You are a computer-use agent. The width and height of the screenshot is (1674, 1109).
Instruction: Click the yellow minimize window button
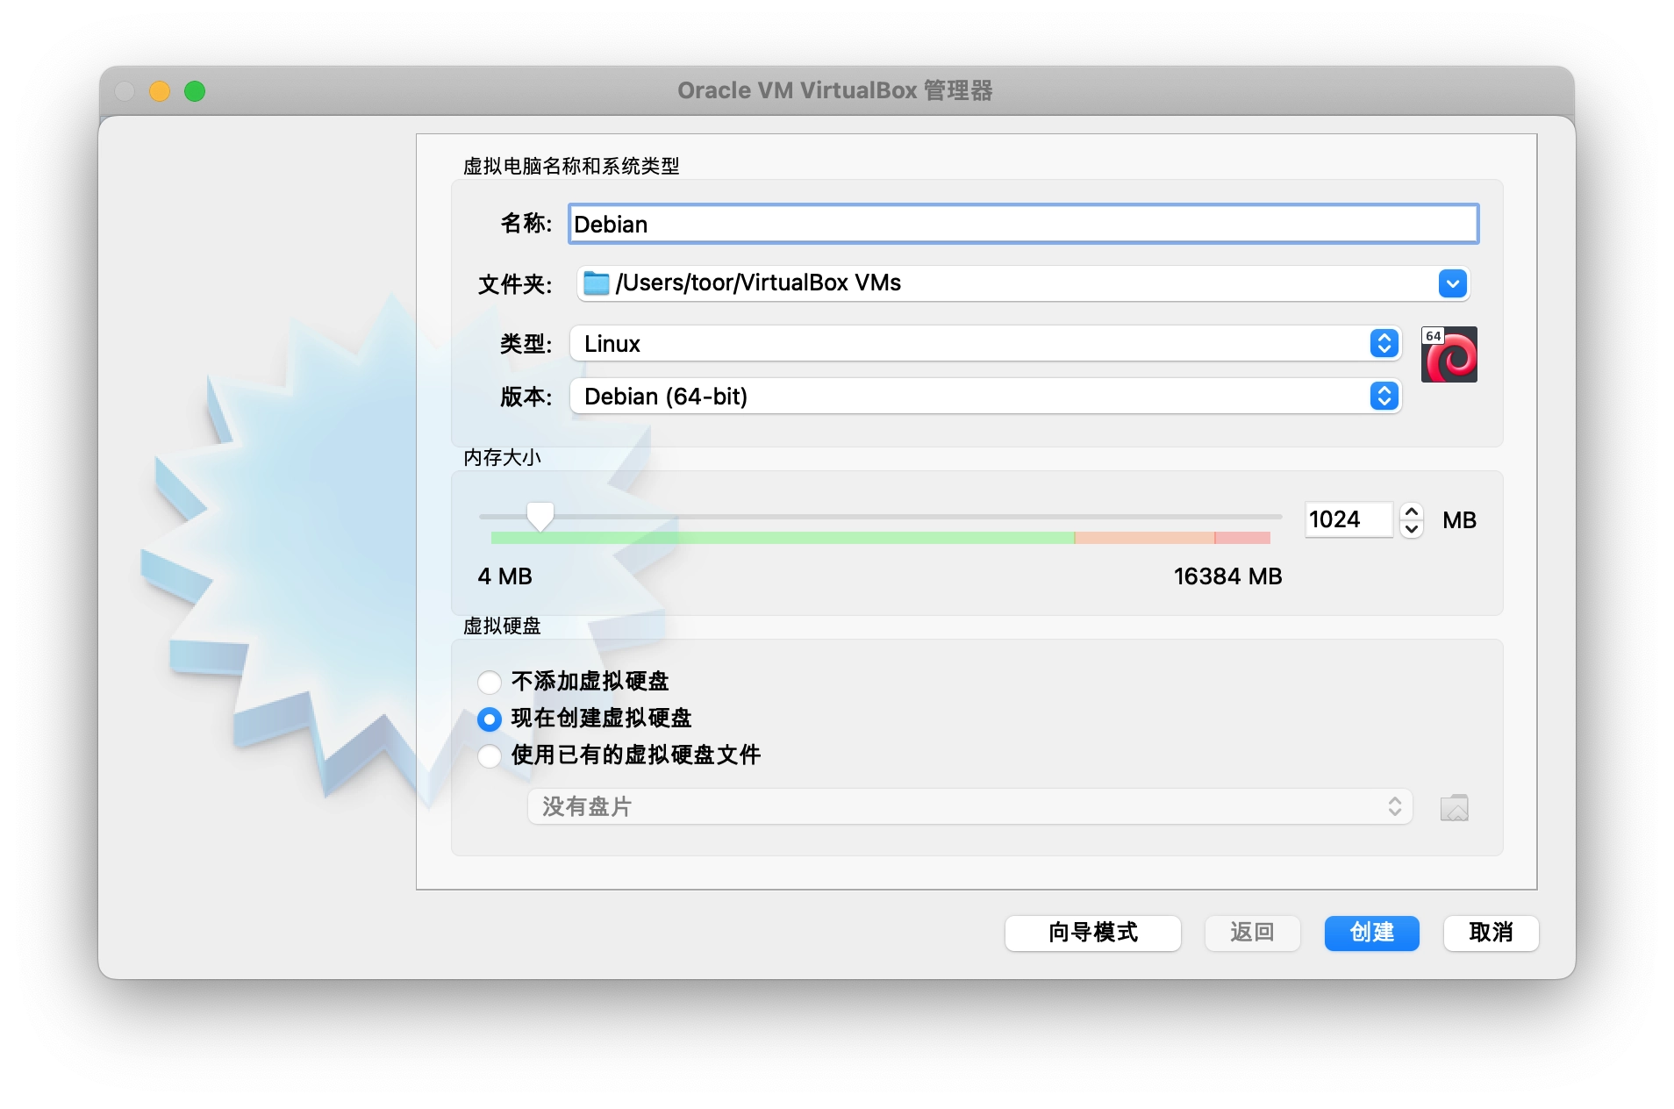(x=160, y=91)
